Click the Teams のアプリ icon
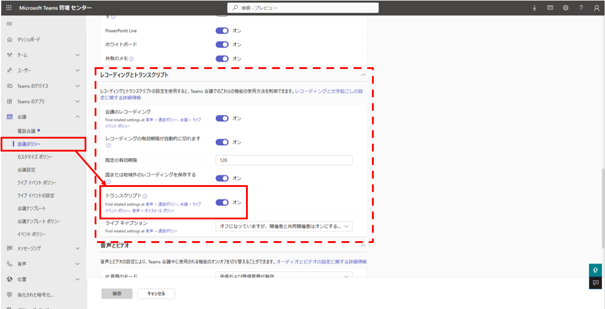Screen dimensions: 605x309 (9, 101)
